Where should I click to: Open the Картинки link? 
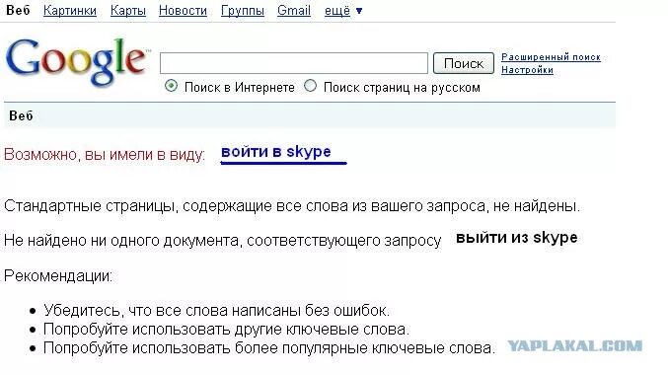[x=70, y=10]
